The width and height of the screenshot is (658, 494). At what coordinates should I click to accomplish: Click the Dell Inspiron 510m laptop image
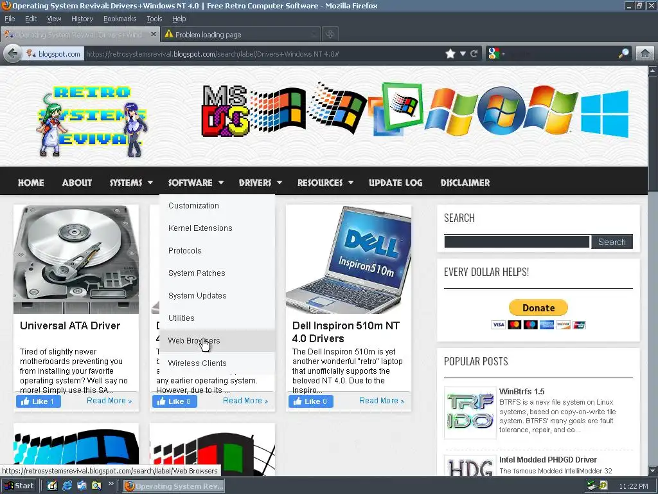(348, 259)
